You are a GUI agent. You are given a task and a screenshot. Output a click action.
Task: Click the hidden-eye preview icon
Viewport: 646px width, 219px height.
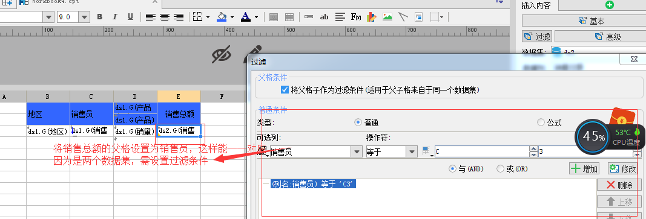click(x=221, y=55)
